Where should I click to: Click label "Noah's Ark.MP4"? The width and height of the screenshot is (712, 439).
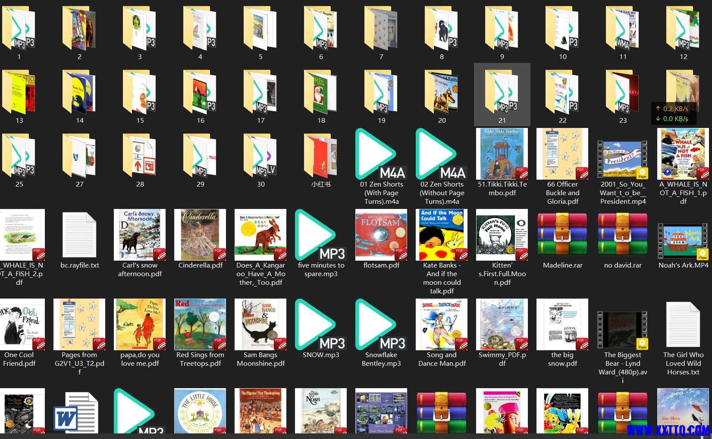click(683, 265)
